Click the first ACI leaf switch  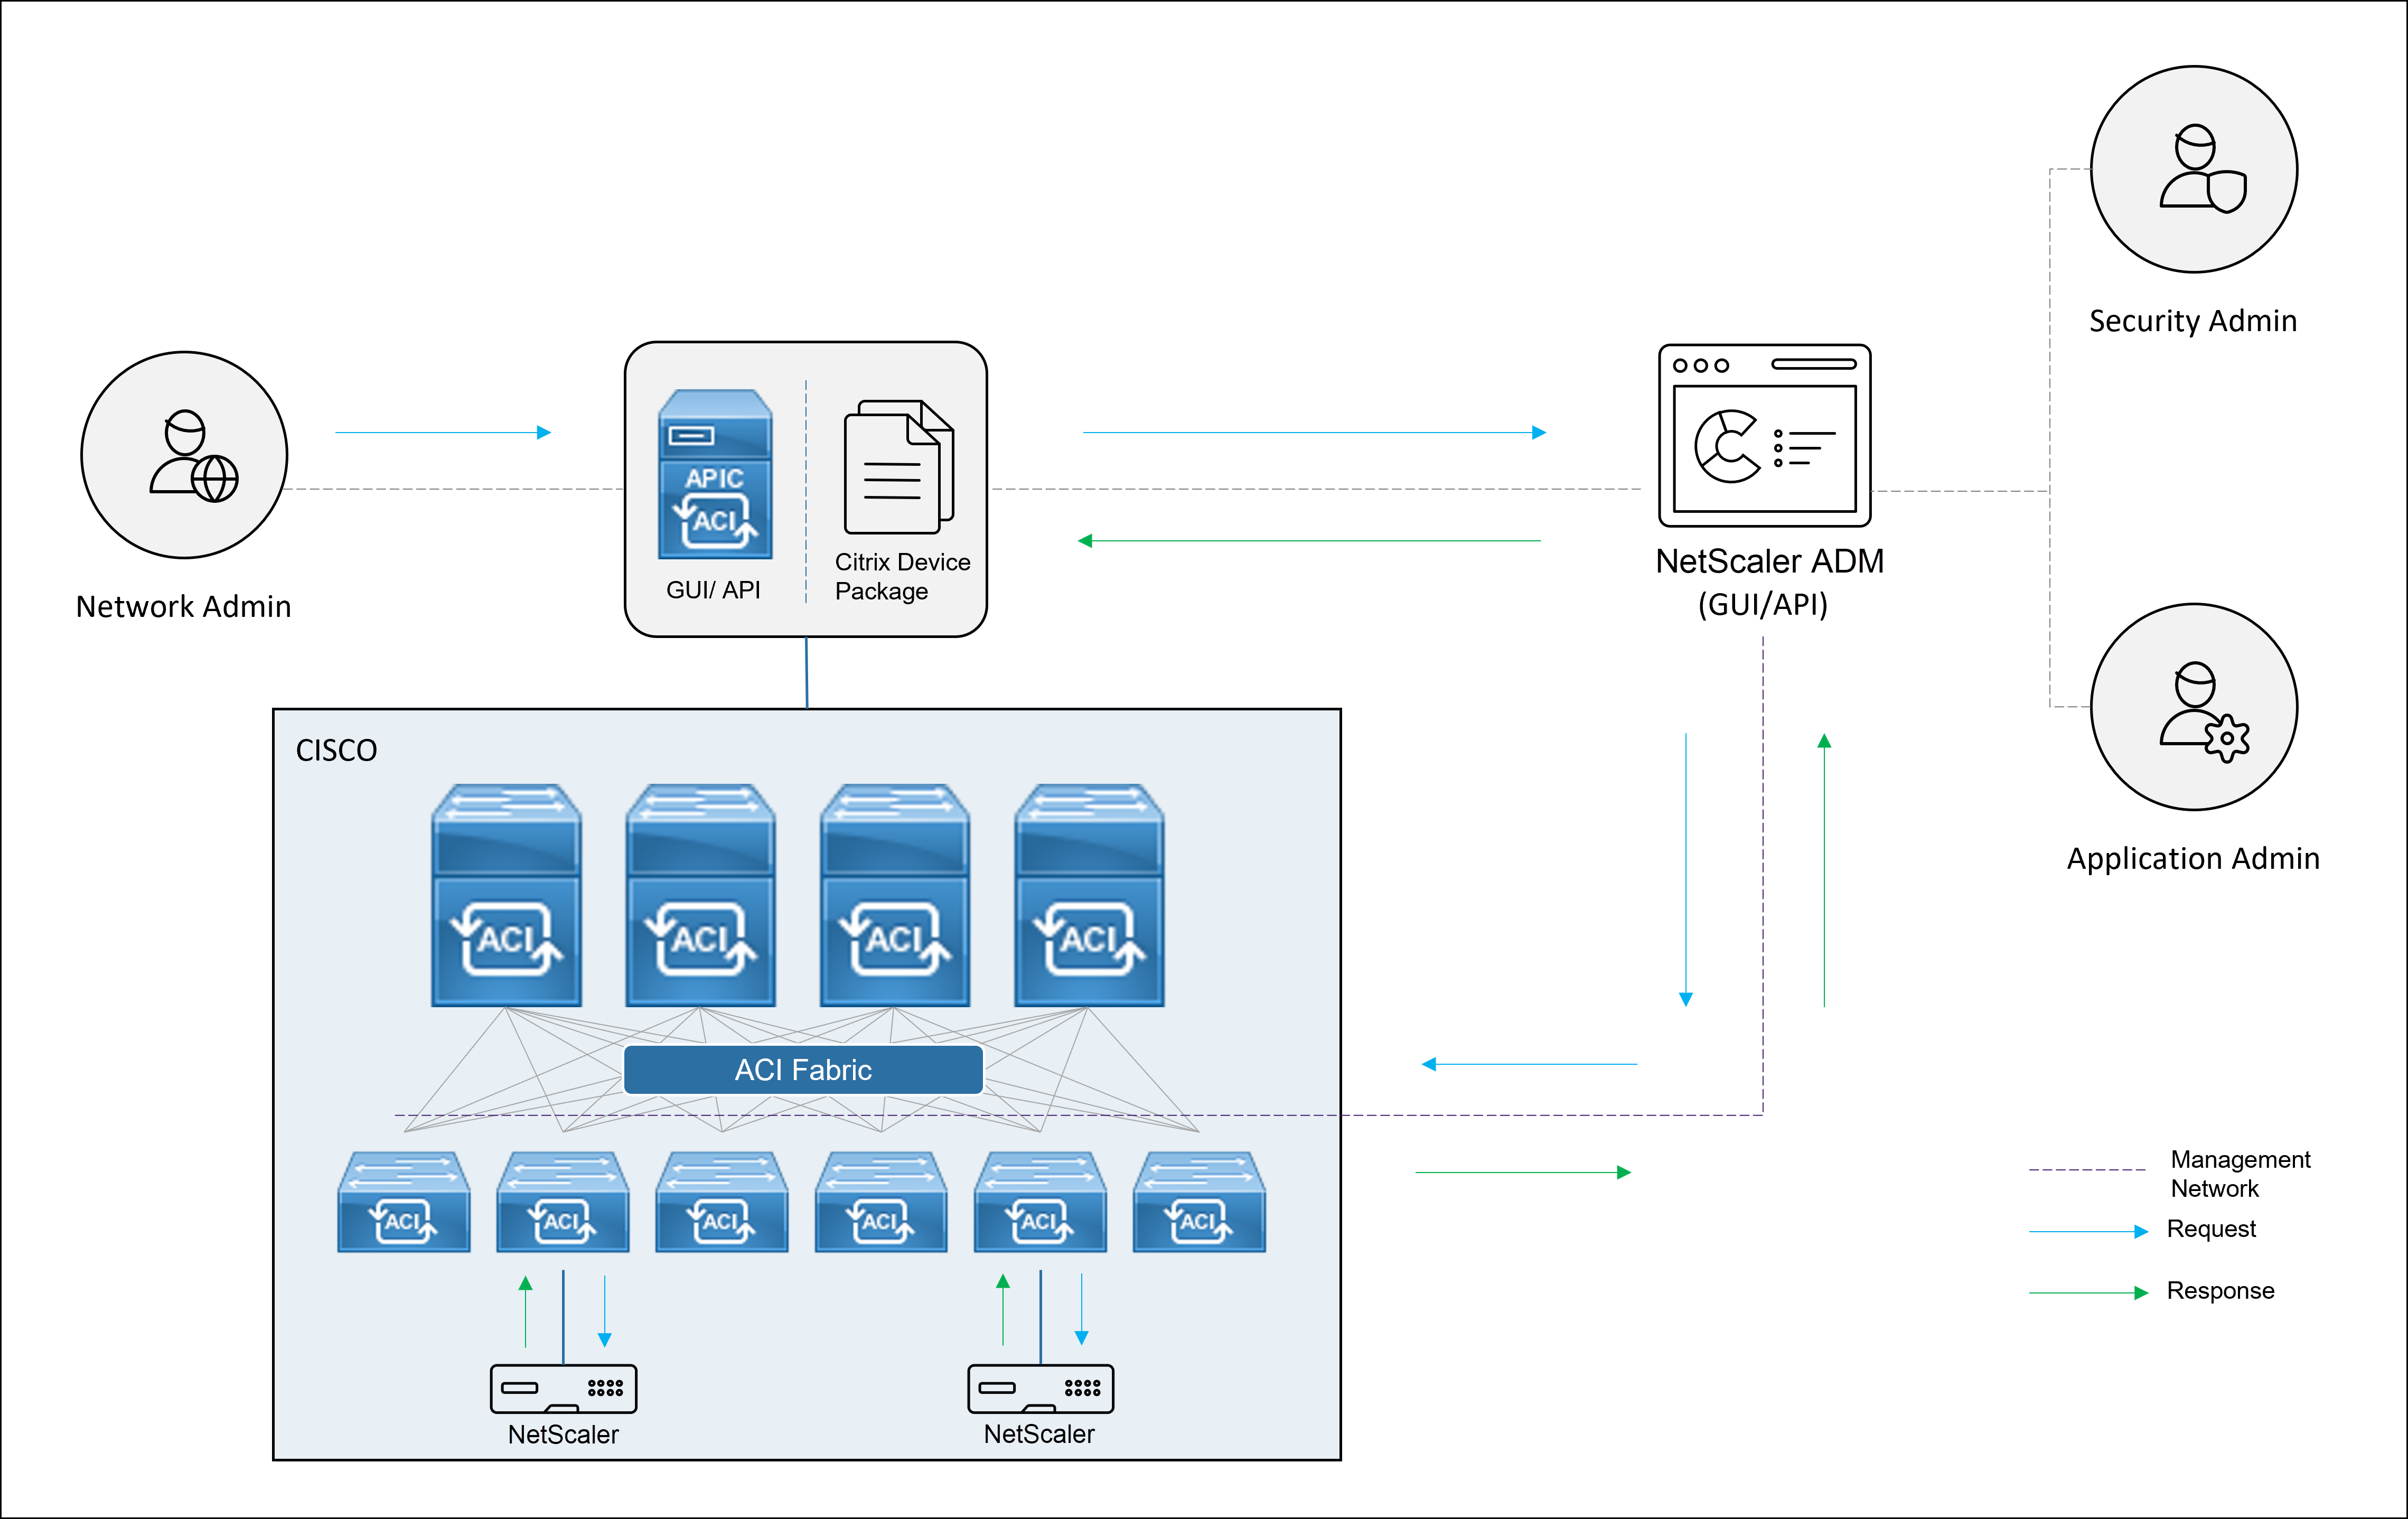(404, 1202)
